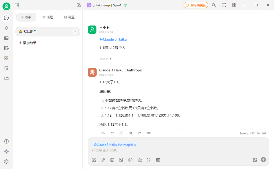Screen dimensions: 274x169
Task: Click the text 所以,1.12大于1.1。
Action: tap(114, 125)
